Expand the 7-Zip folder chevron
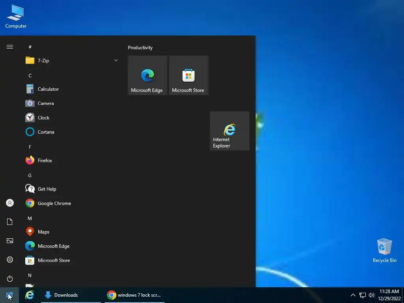Viewport: 404px width, 303px height. click(116, 60)
